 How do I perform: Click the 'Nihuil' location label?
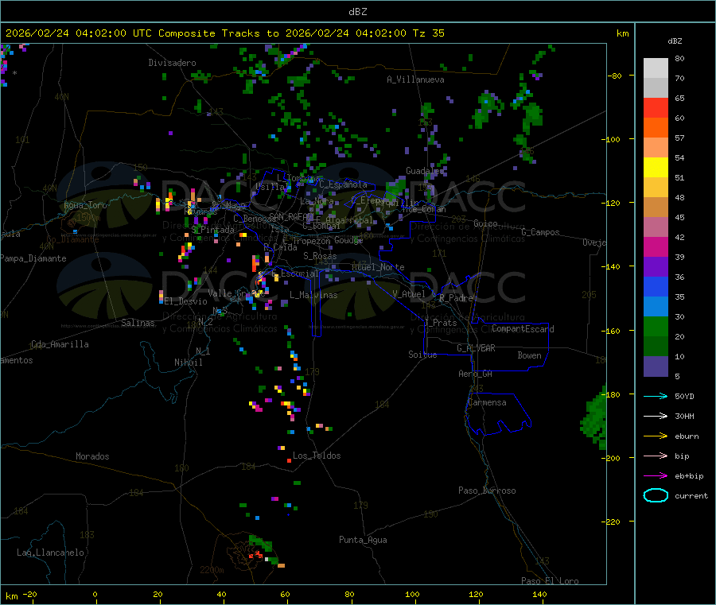coord(188,363)
